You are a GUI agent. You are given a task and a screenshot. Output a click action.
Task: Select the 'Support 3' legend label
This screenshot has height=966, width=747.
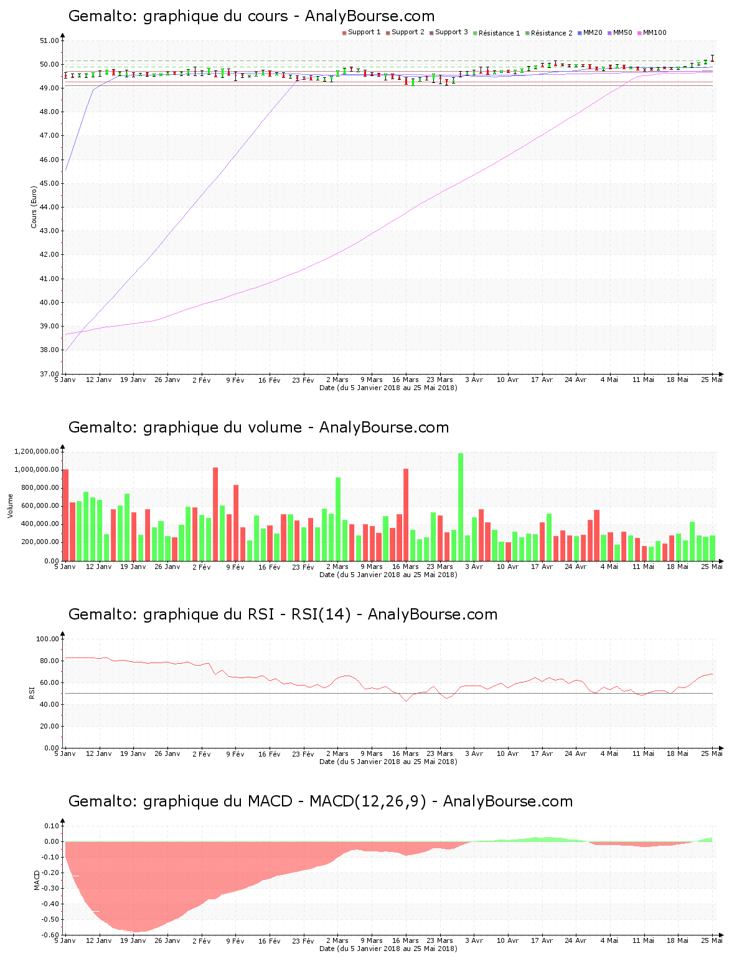451,32
